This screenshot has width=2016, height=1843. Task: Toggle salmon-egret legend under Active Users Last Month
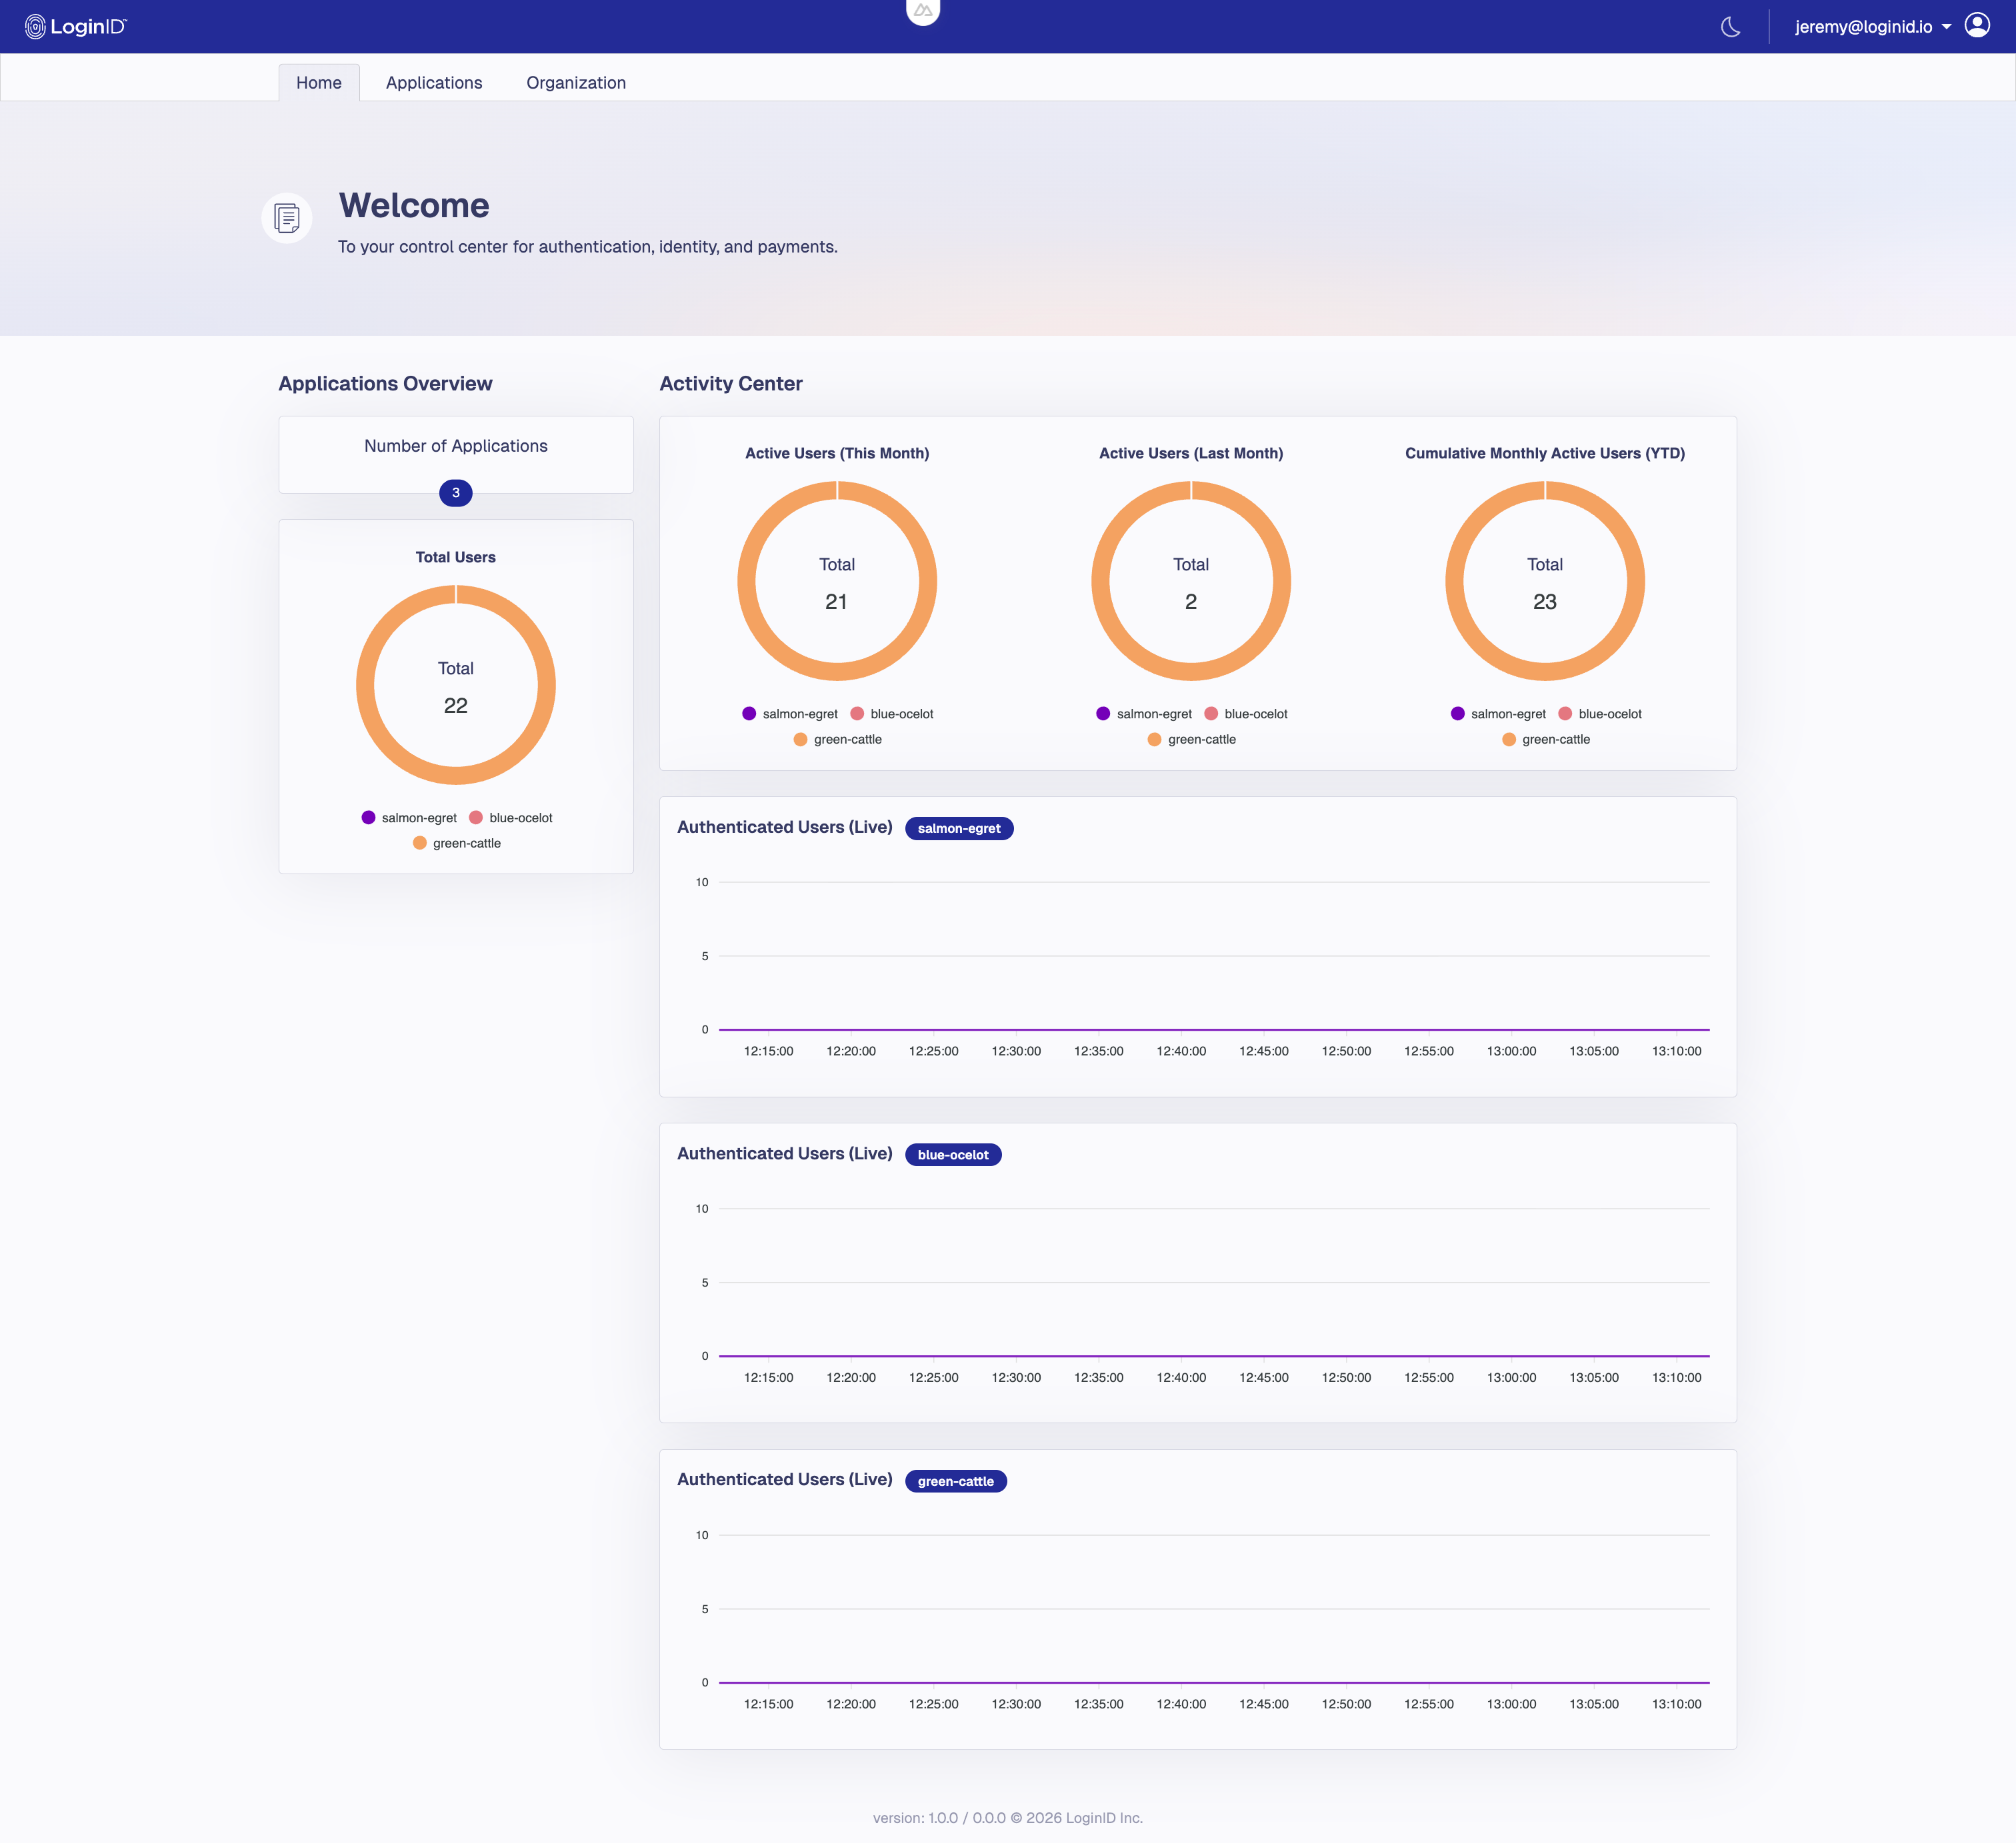coord(1144,714)
